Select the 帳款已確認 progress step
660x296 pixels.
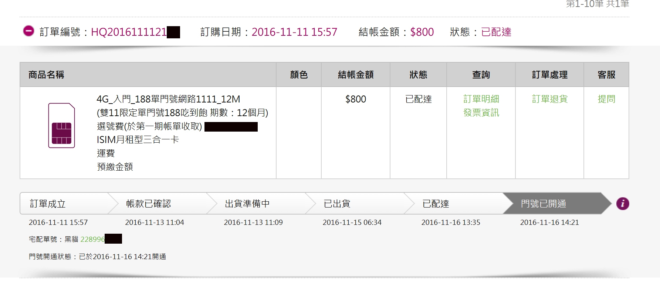point(149,203)
